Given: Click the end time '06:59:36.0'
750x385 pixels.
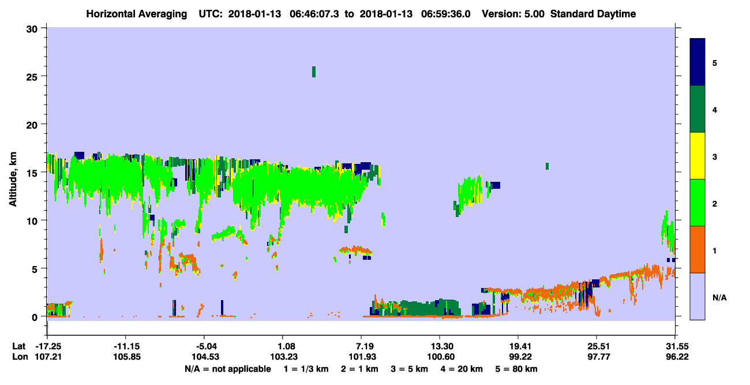Looking at the screenshot, I should coord(445,14).
